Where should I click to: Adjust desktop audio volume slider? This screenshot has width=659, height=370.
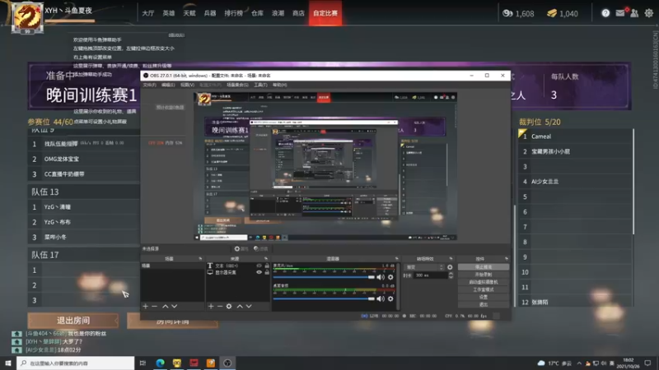coord(324,298)
